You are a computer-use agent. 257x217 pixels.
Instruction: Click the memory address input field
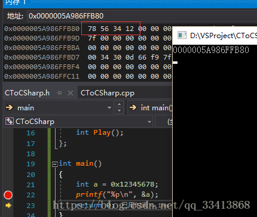point(142,16)
